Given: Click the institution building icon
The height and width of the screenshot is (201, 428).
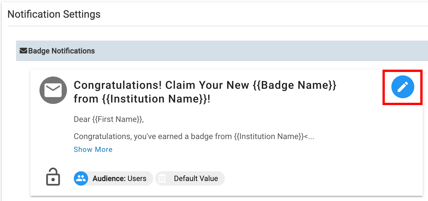Looking at the screenshot, I should (x=162, y=178).
